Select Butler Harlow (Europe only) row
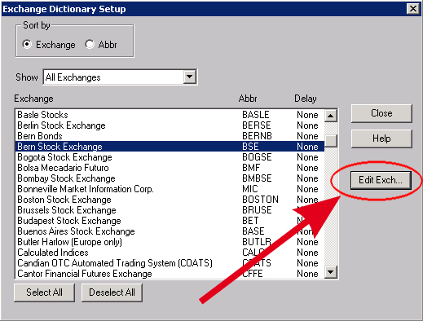 (170, 242)
